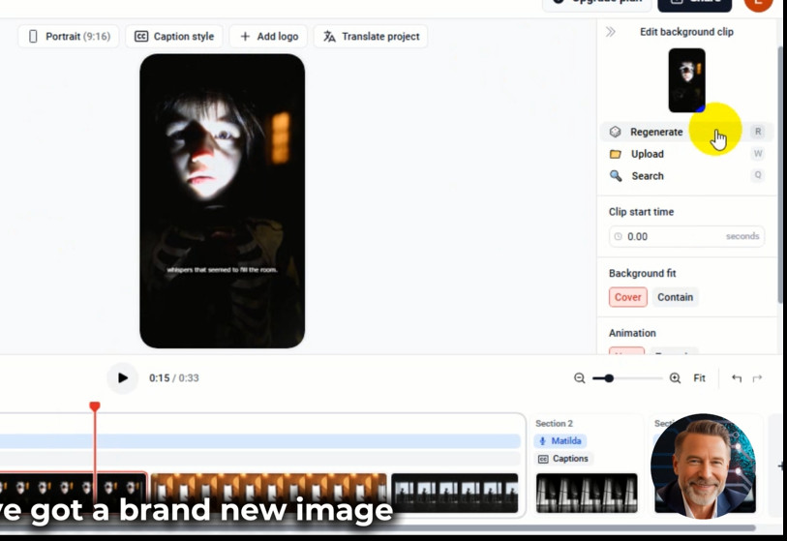
Task: Click the Add logo button
Action: [x=268, y=37]
